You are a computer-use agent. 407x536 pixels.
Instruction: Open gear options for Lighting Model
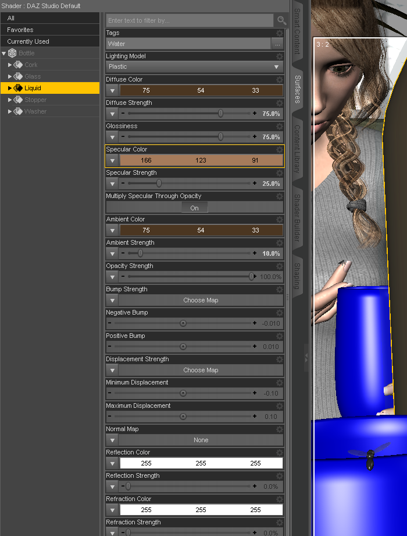coord(280,57)
